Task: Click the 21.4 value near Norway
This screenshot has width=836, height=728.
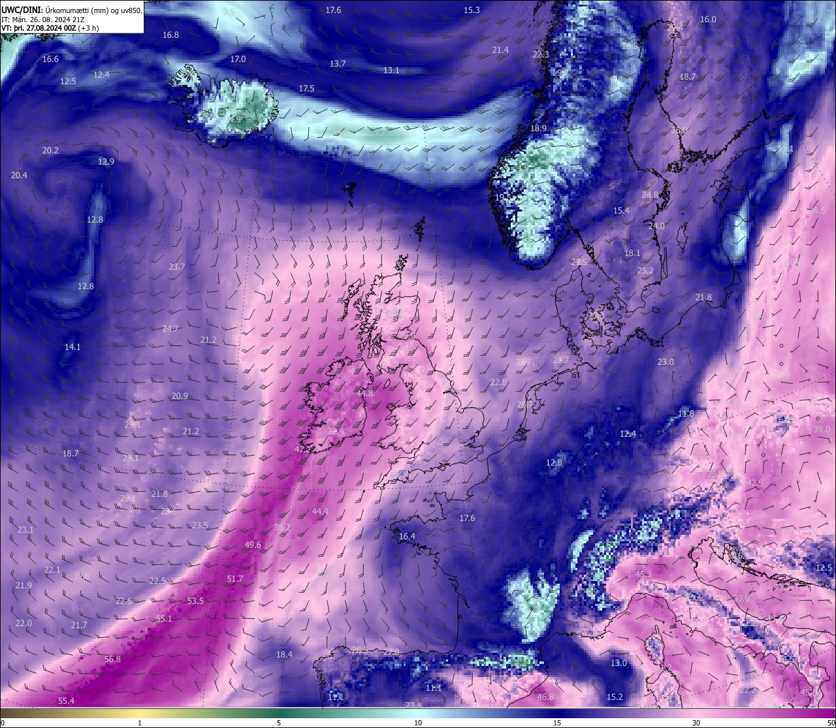Action: pos(500,50)
